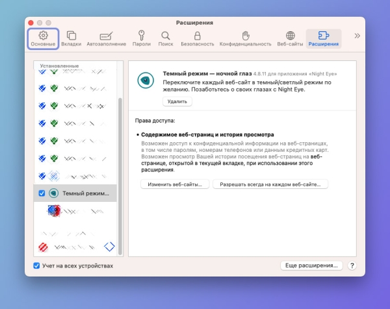390x309 pixels.
Task: Open the Пароли key icon pane
Action: click(140, 38)
